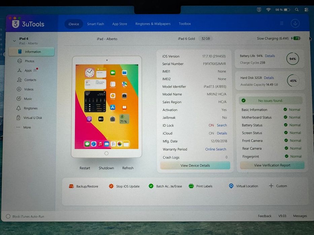Click the Fingerprint Normal checkmark
The height and width of the screenshot is (235, 314).
[x=286, y=156]
